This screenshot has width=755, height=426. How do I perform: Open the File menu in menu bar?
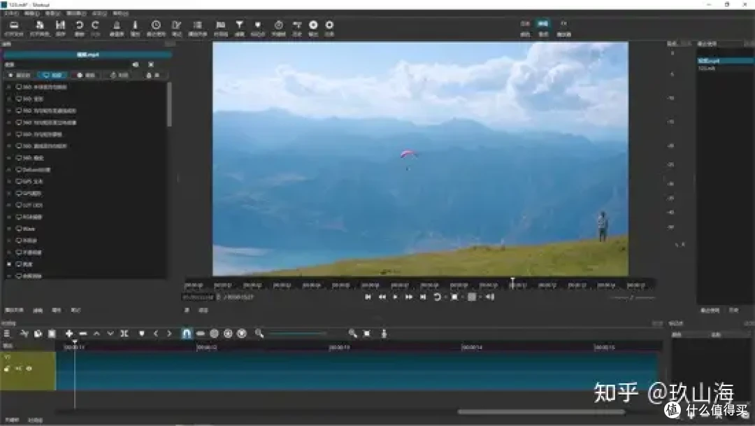tap(10, 13)
